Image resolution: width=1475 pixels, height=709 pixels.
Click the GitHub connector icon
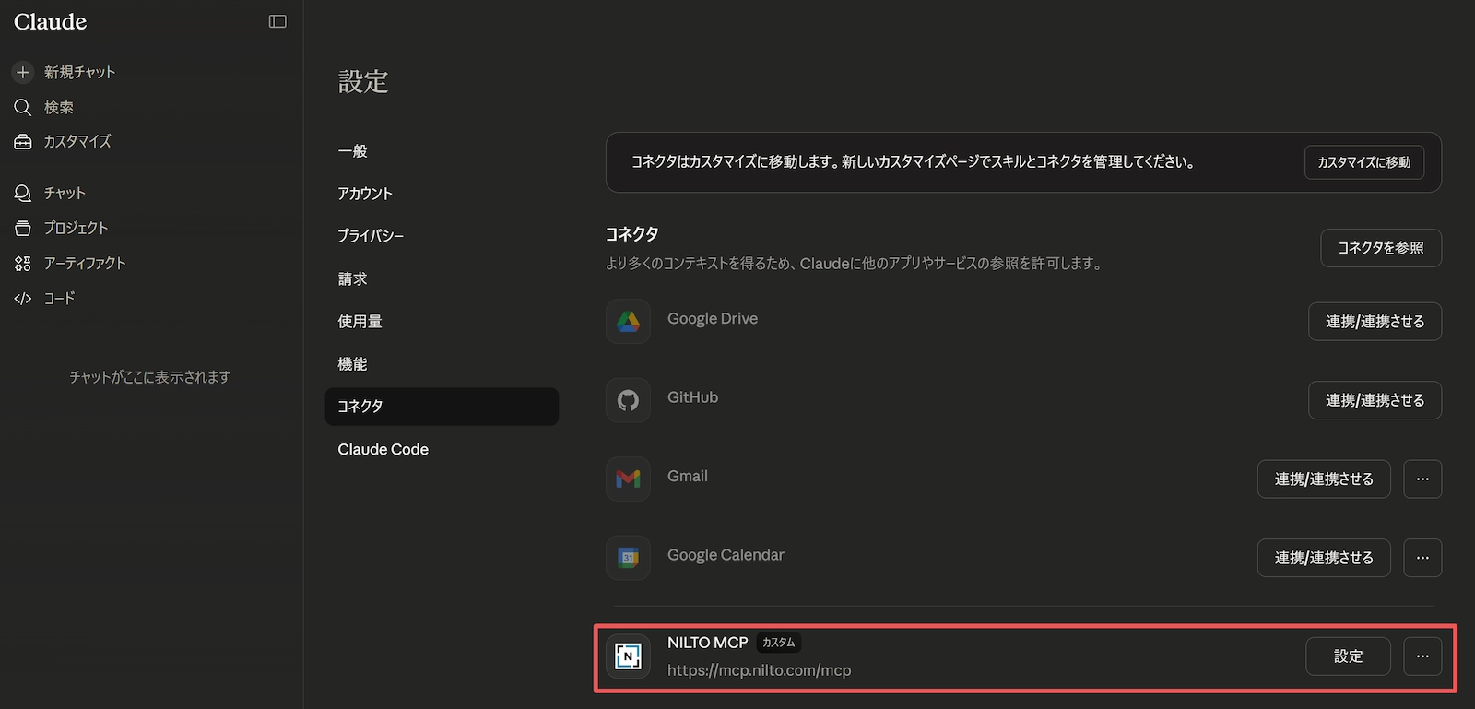[x=628, y=400]
